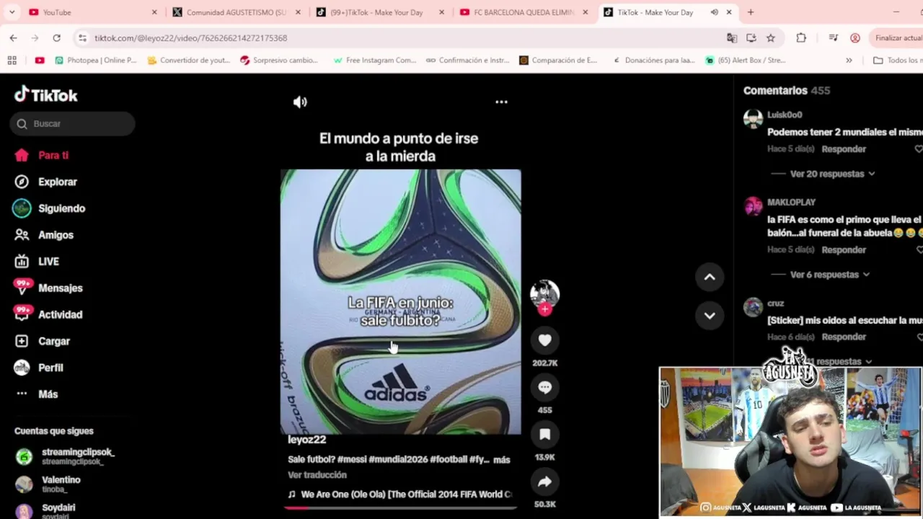The image size is (923, 519).
Task: Save the video with the bookmark icon
Action: click(544, 434)
